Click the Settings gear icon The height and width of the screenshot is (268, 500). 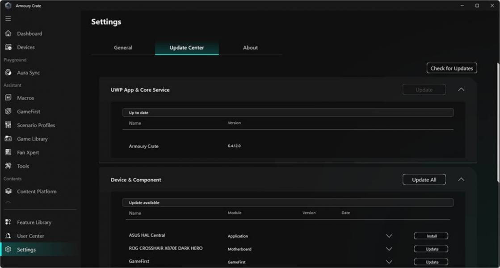coord(8,249)
